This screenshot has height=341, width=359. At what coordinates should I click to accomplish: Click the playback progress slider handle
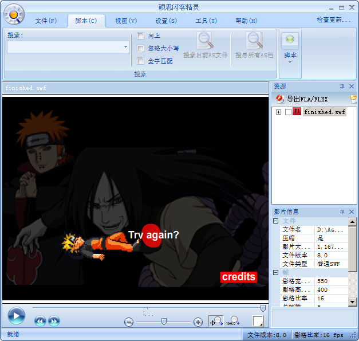click(263, 308)
